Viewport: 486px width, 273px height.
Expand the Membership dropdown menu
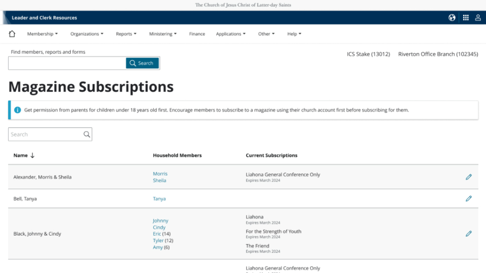click(x=42, y=34)
